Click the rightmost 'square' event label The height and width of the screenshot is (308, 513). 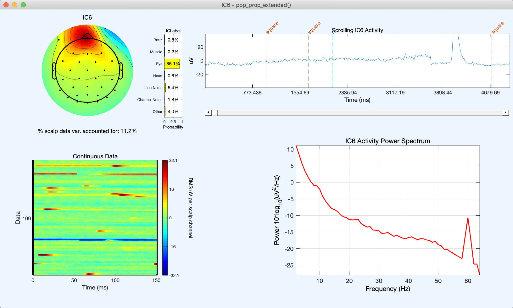[x=498, y=28]
